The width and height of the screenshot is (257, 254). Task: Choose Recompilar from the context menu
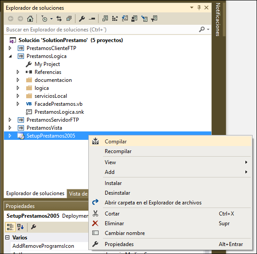pos(170,151)
